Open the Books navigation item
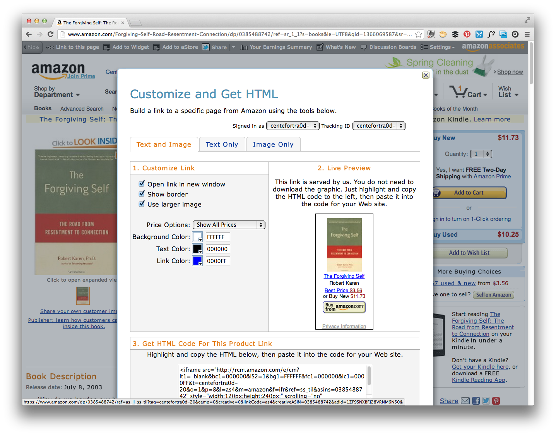Screen dimensions: 556x436 coord(43,108)
